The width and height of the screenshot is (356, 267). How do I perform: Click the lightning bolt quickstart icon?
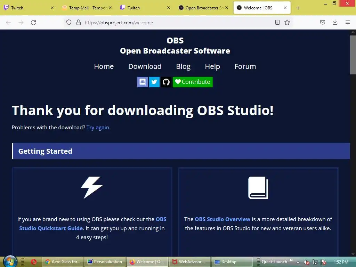pyautogui.click(x=92, y=187)
